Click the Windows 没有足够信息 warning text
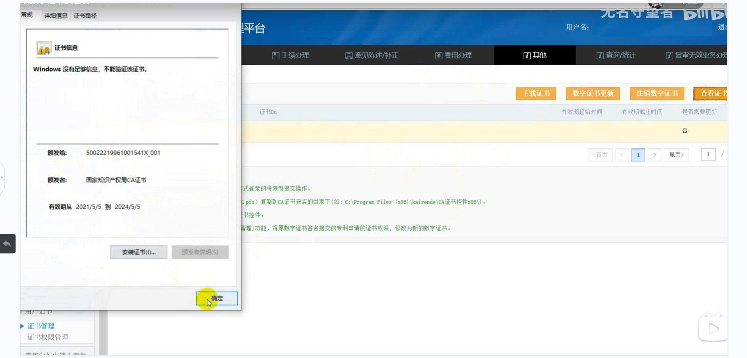The width and height of the screenshot is (747, 358). (90, 69)
